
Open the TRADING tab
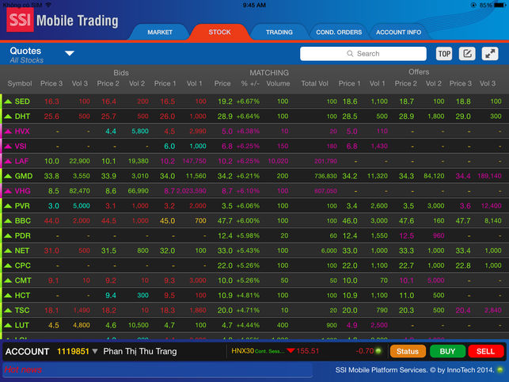(x=279, y=32)
